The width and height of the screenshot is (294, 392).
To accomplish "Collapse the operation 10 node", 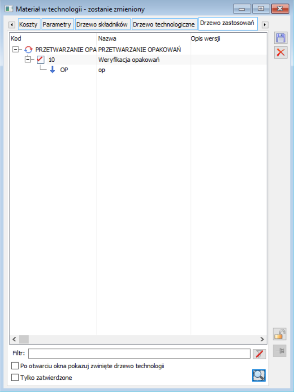I will tap(28, 60).
